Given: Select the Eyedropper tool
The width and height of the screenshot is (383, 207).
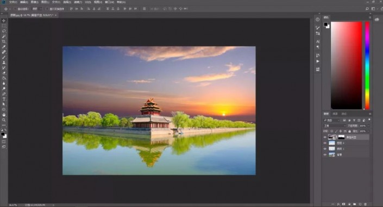Looking at the screenshot, I should [4, 47].
